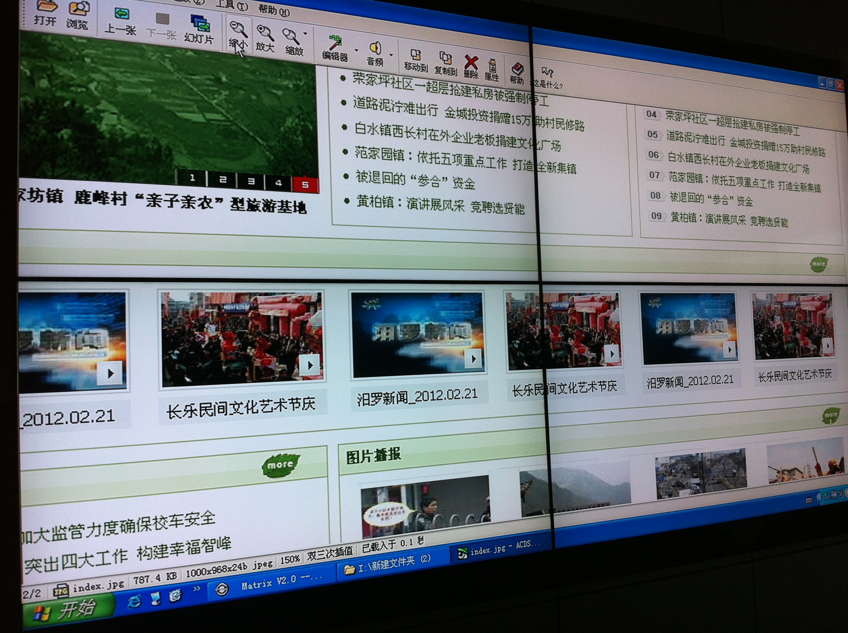The width and height of the screenshot is (848, 633).
Task: Delete the image with the red 删除 icon
Action: tap(471, 67)
